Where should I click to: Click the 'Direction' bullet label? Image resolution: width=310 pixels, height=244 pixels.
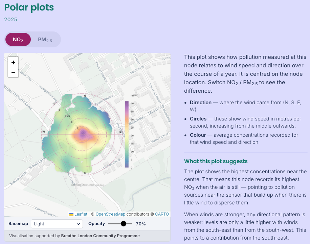(x=201, y=103)
